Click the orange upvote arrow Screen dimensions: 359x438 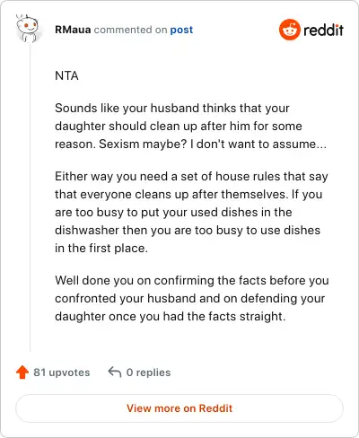(x=22, y=372)
